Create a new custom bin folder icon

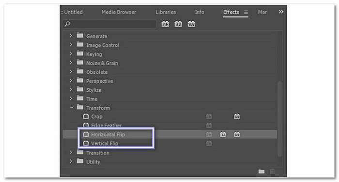(x=262, y=171)
